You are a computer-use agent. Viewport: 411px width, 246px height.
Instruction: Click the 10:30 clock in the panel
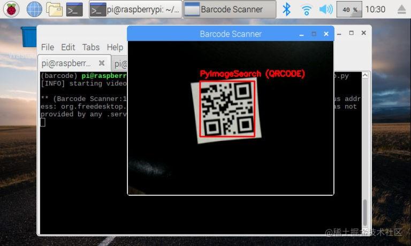[x=375, y=10]
